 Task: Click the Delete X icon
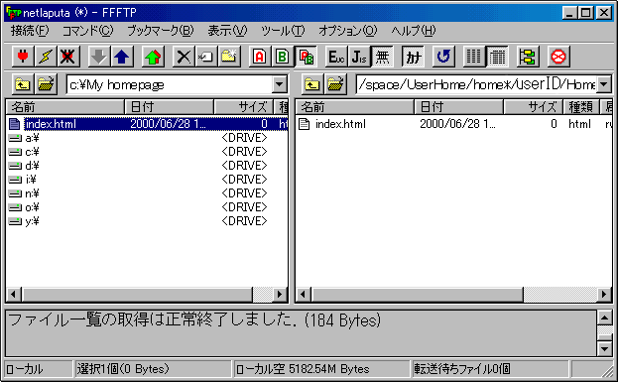(184, 57)
